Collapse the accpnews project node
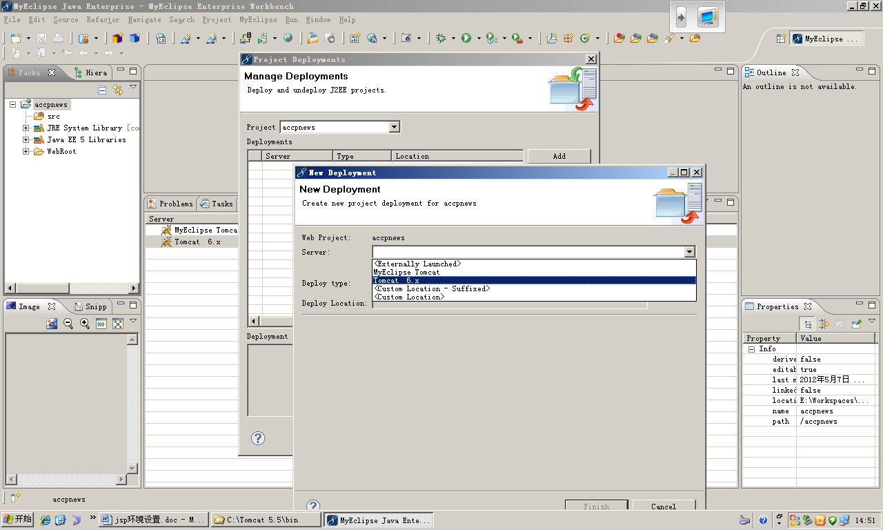This screenshot has width=883, height=530. tap(12, 104)
